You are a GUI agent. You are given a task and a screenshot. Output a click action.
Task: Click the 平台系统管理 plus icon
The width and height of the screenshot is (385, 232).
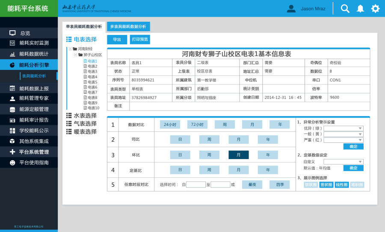(12, 152)
